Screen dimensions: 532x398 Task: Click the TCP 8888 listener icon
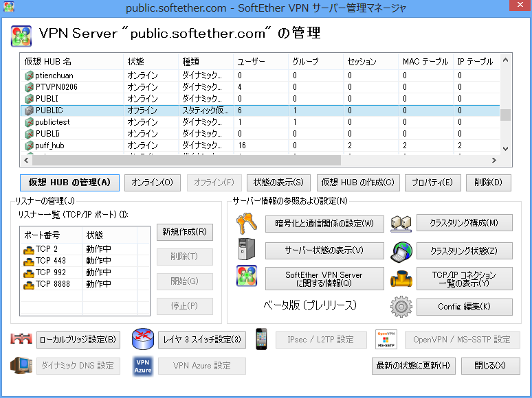[29, 285]
